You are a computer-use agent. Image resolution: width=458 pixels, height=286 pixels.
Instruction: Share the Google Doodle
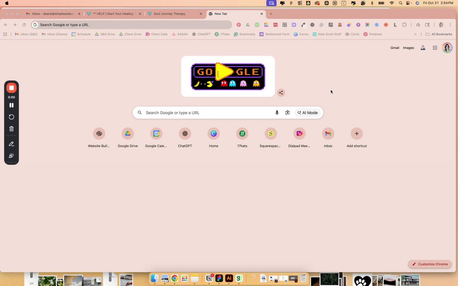coord(281,93)
